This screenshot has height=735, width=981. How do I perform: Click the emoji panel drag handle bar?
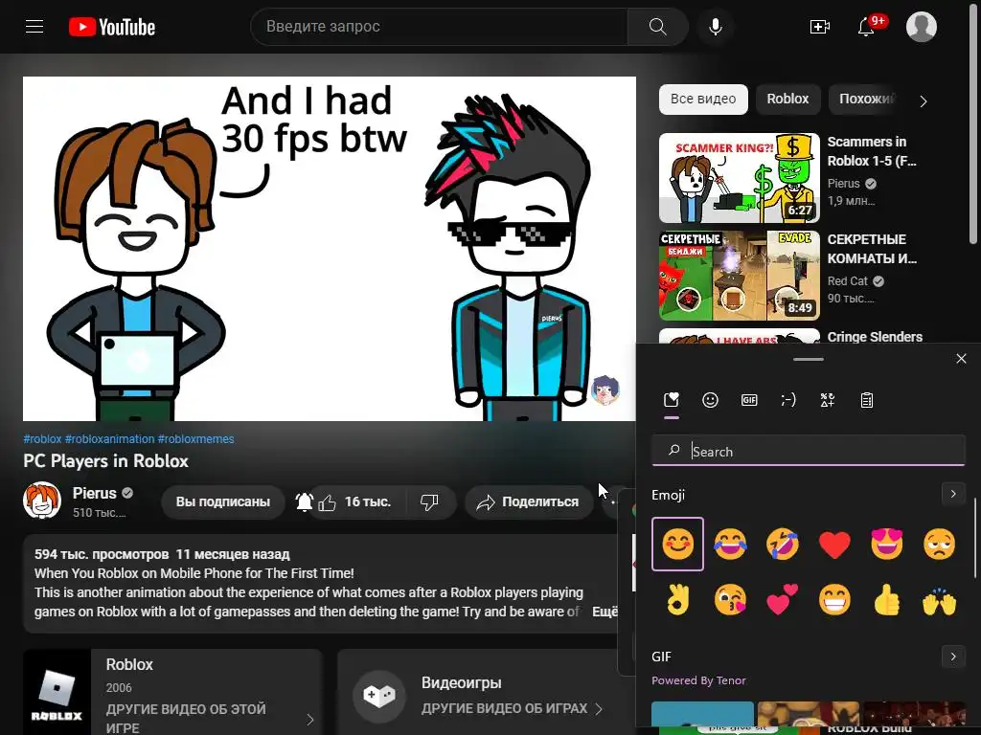(809, 360)
